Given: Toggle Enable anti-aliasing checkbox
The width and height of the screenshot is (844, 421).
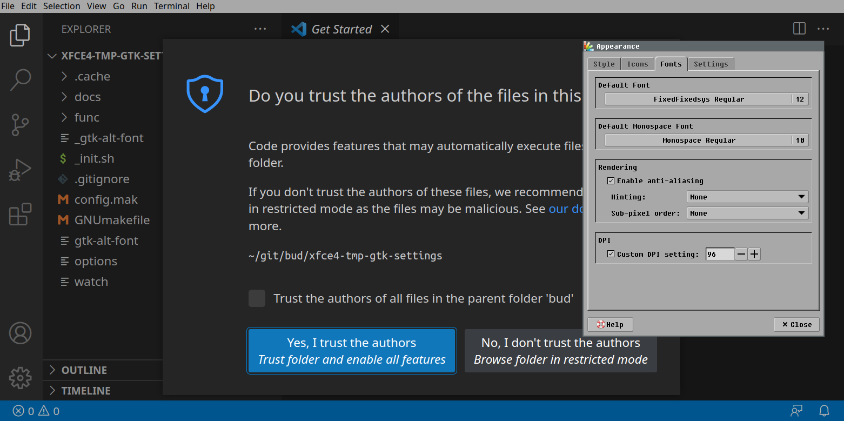Looking at the screenshot, I should (611, 181).
